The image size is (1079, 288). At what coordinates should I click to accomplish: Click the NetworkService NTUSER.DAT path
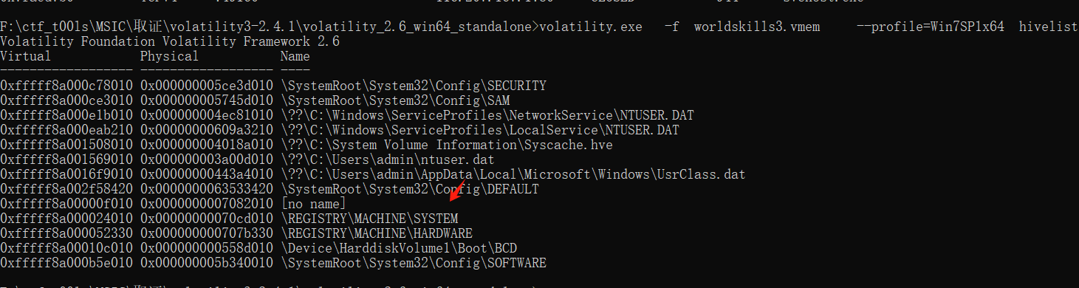coord(487,115)
